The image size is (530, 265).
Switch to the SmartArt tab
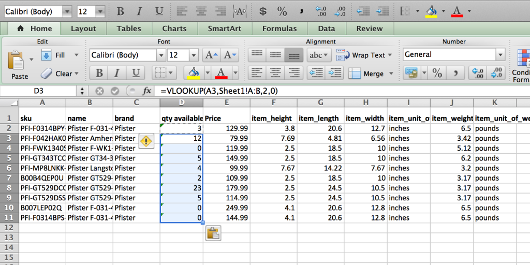point(225,29)
